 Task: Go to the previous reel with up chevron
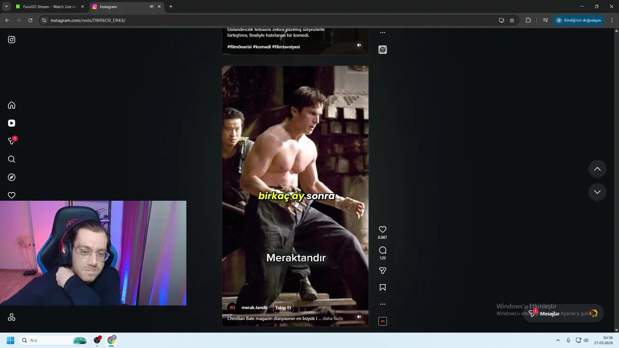point(597,169)
